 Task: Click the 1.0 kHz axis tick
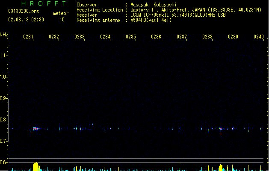3,77
